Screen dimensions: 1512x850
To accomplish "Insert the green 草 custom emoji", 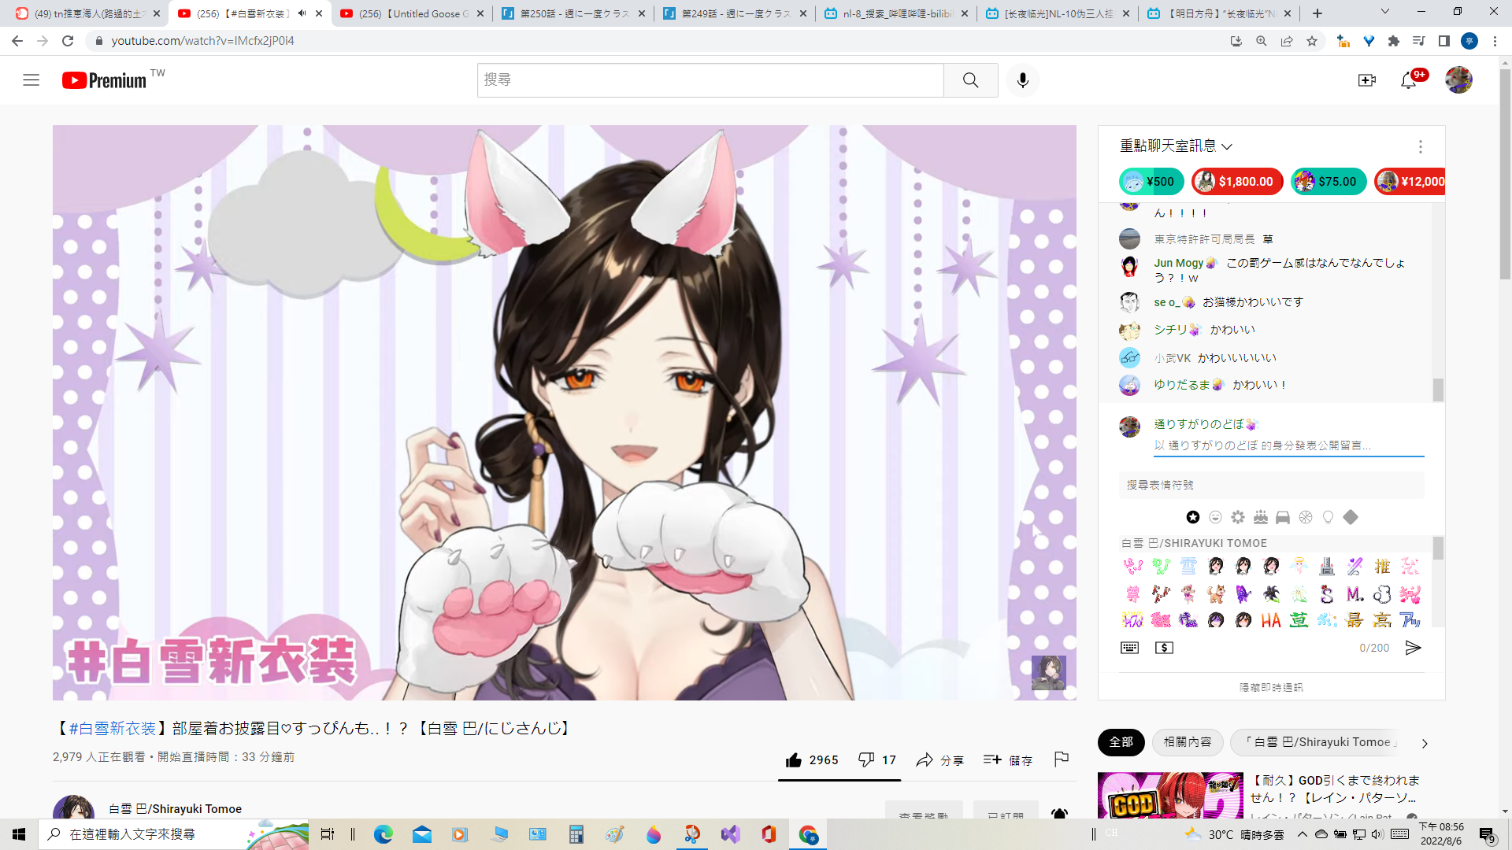I will click(x=1299, y=621).
